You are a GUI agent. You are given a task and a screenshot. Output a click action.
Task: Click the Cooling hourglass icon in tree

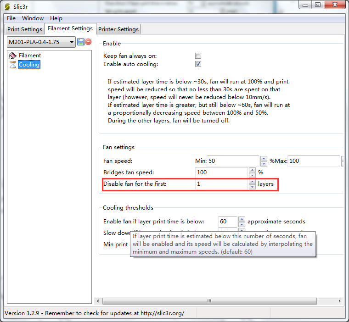13,65
